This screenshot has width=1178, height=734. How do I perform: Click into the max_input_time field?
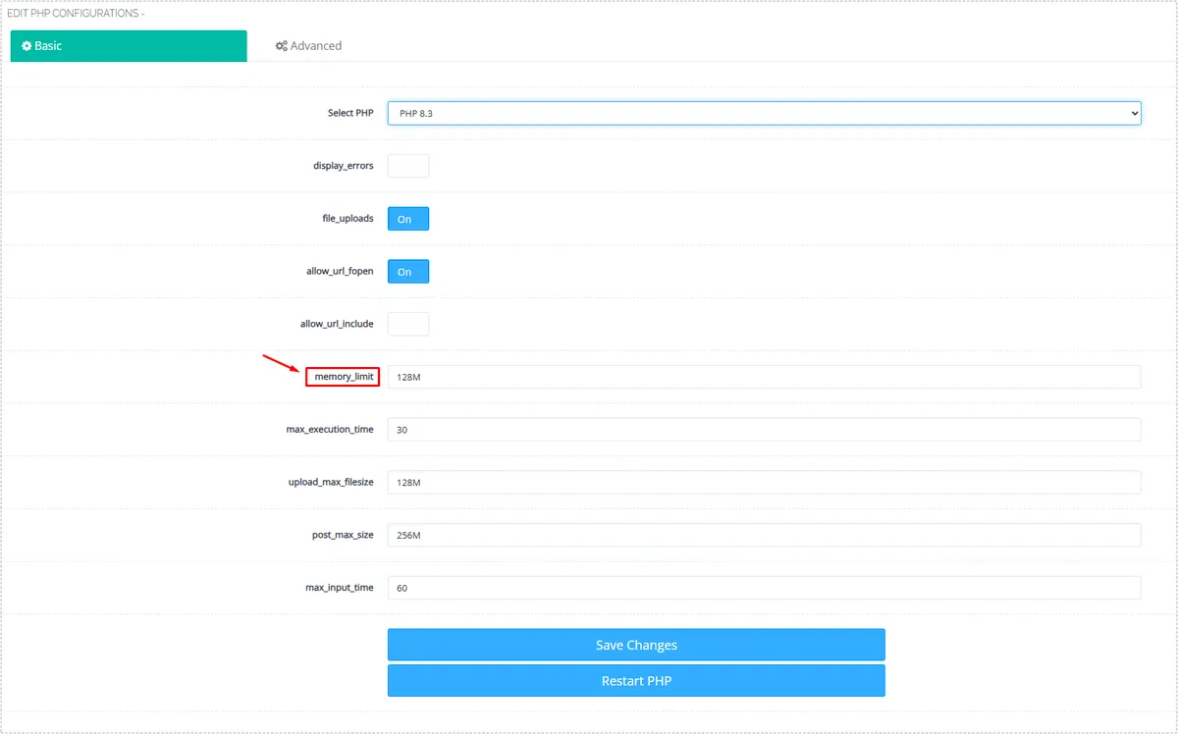pos(763,588)
